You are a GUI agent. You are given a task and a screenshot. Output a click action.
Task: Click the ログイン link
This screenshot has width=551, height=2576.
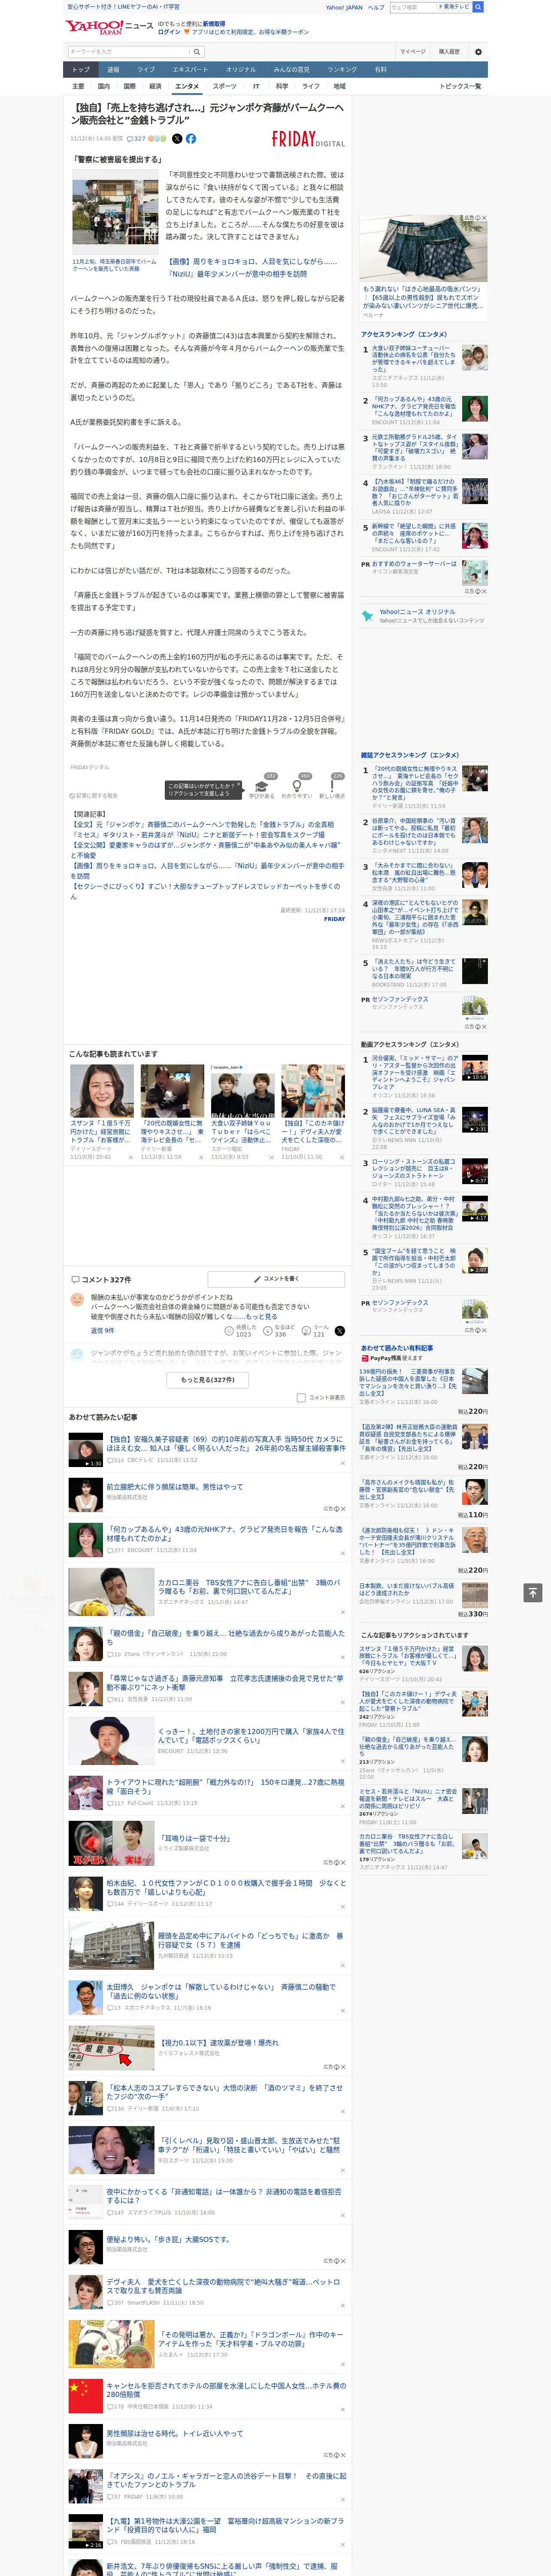coord(169,32)
